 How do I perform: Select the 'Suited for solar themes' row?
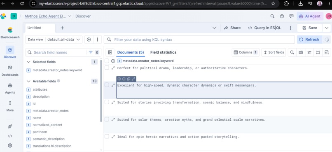[x=107, y=119]
